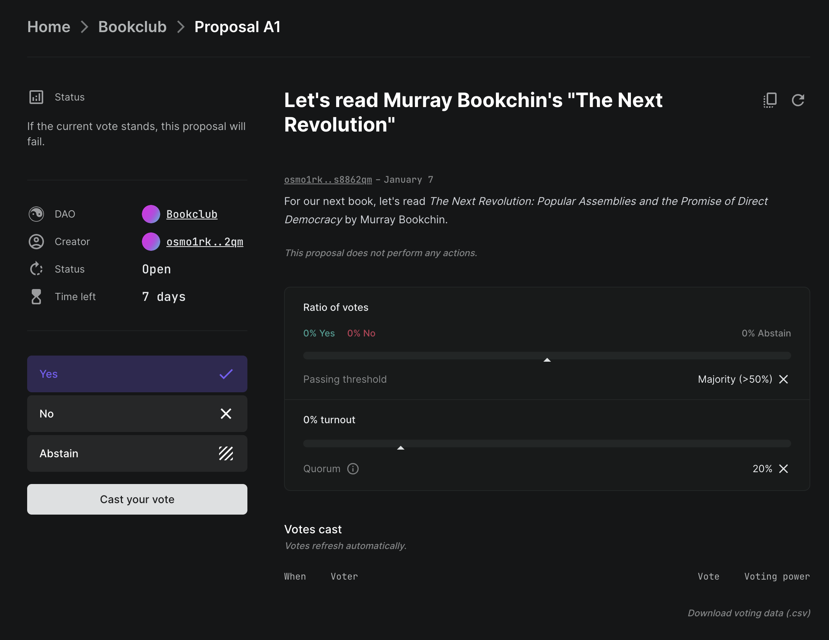Navigate to Bookclub breadcrumb
Screen dimensions: 829x640
point(132,27)
